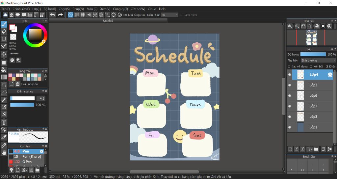Hide the Lớp4 layer with its visibility dot
Image resolution: width=337 pixels, height=179 pixels.
[290, 75]
